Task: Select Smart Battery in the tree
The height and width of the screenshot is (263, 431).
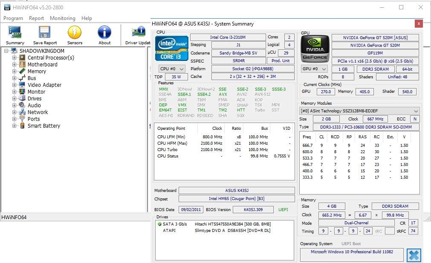Action: pos(43,126)
